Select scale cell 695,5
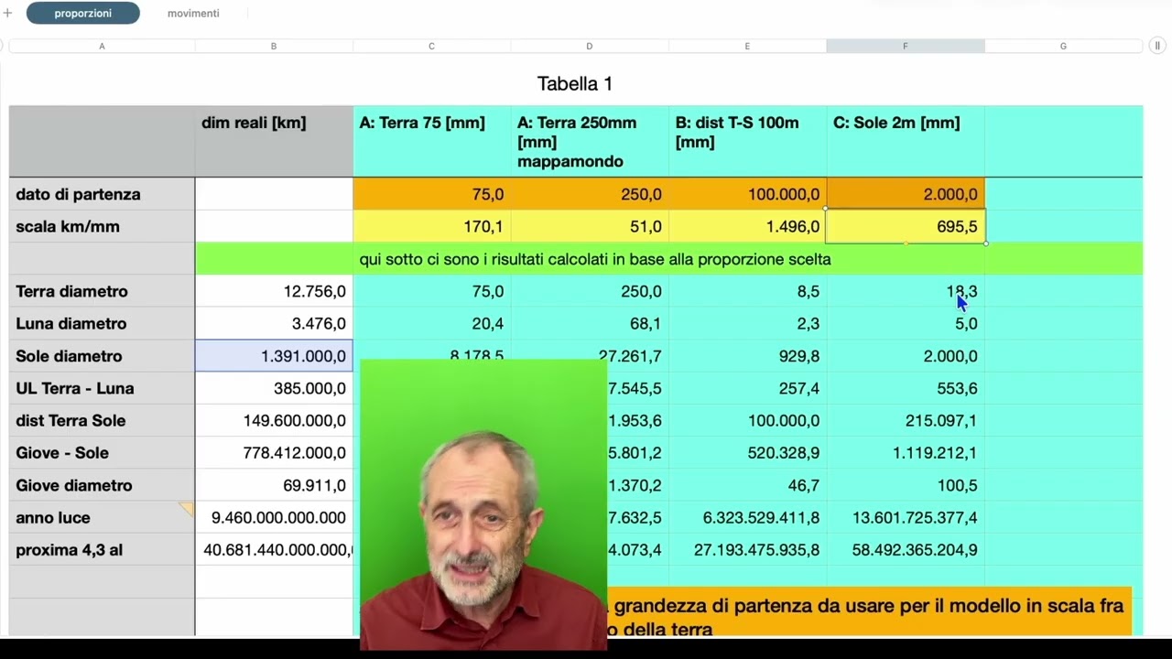 click(906, 226)
